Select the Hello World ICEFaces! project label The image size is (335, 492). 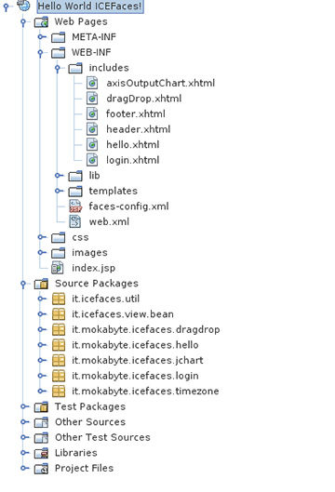90,7
